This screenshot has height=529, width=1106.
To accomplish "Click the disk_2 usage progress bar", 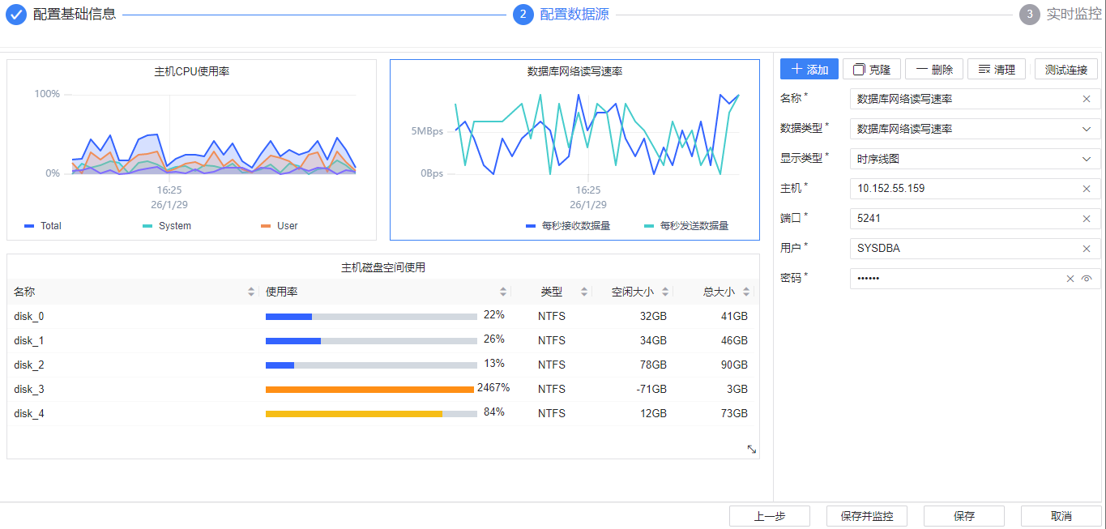I will click(x=371, y=365).
